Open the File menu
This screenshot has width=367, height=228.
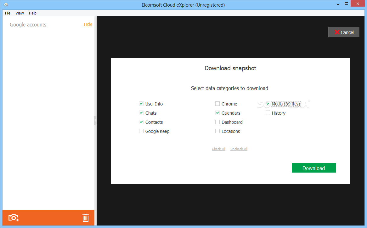coord(8,13)
